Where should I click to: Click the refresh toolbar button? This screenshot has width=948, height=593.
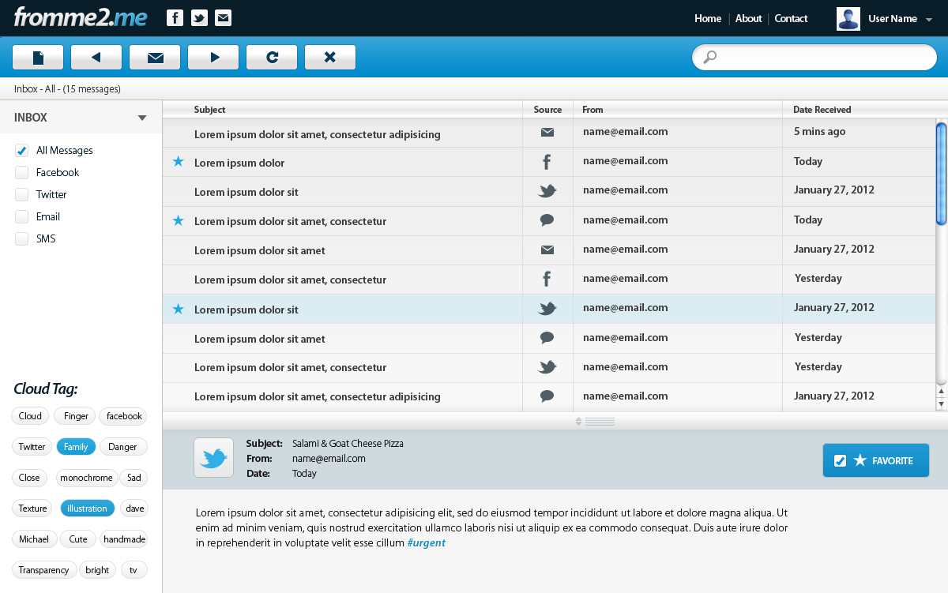coord(272,57)
